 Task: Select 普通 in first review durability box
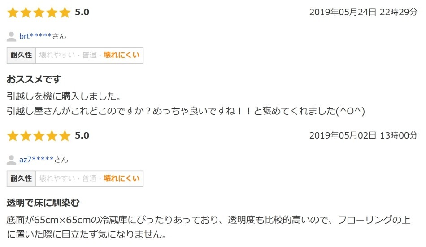89,55
